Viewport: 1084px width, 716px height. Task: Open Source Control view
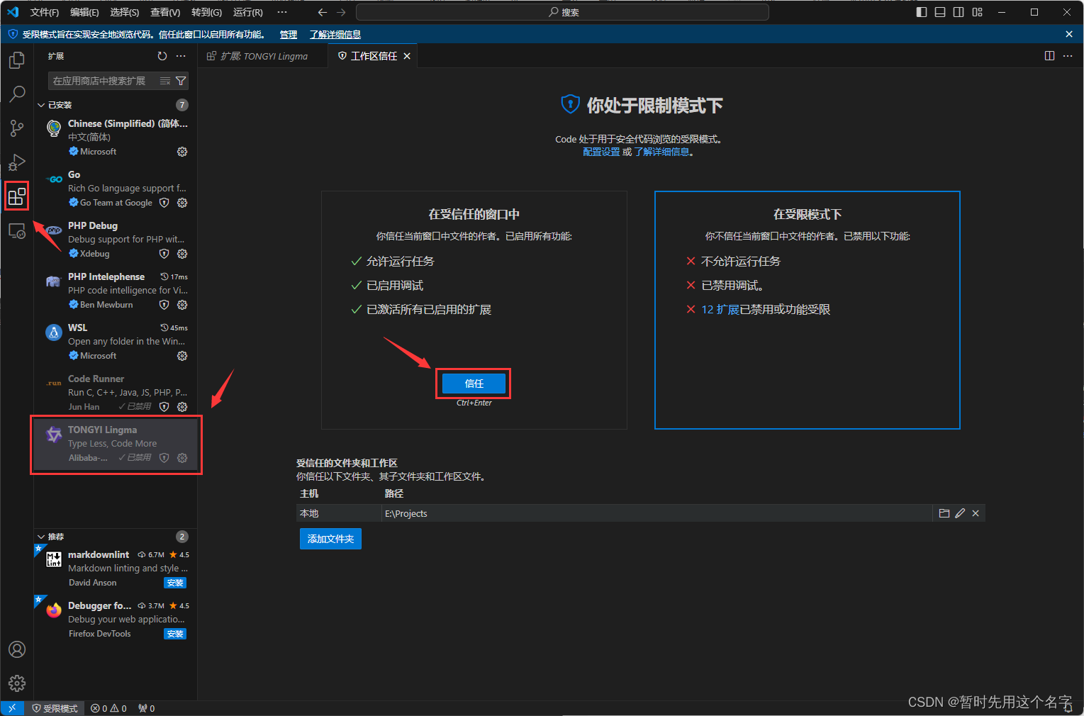[x=17, y=128]
